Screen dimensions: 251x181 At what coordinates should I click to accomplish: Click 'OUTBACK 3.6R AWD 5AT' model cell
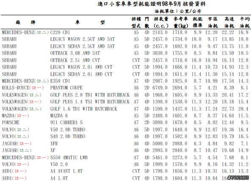coord(75,53)
